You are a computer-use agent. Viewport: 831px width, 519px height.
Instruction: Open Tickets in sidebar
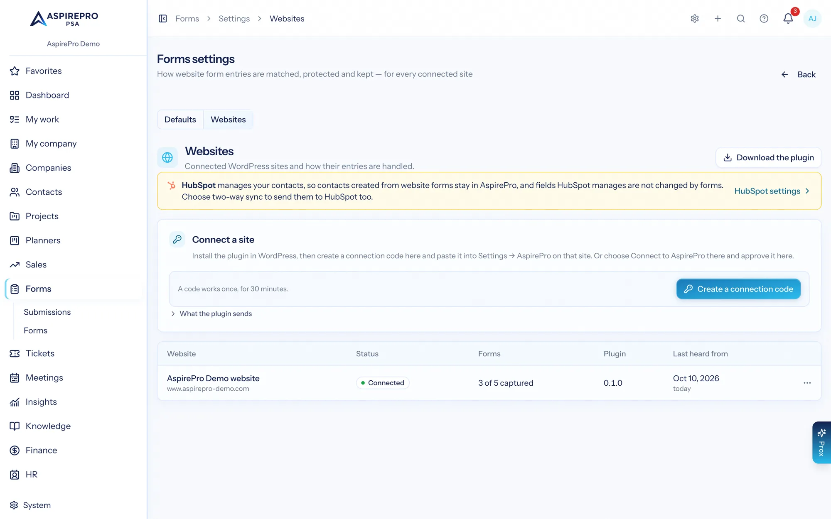coord(74,353)
